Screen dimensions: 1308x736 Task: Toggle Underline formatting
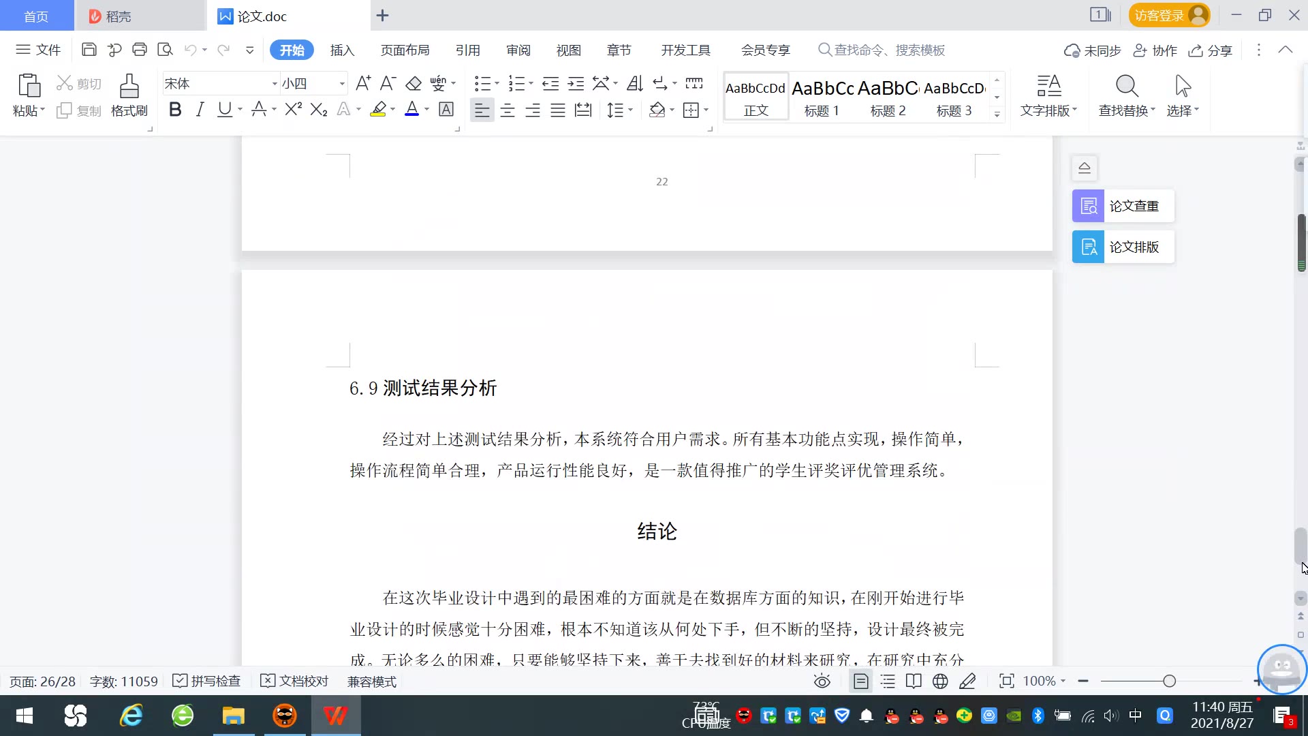224,110
